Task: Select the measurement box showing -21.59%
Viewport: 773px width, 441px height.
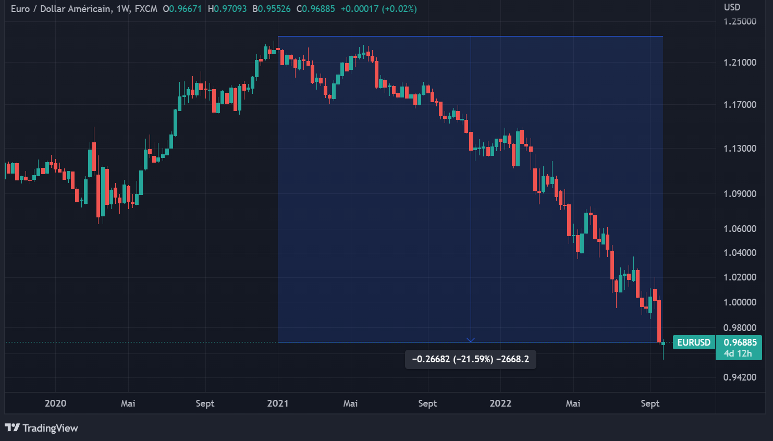Action: 471,359
